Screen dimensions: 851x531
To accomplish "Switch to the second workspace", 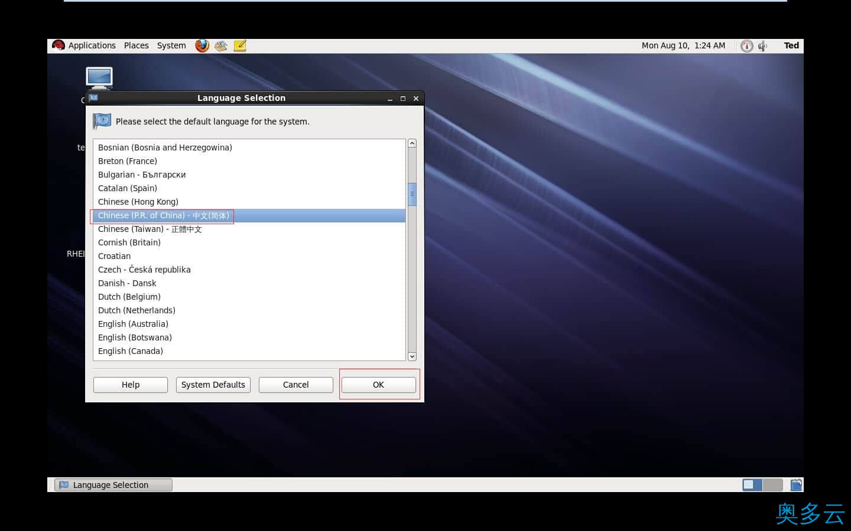I will (772, 485).
